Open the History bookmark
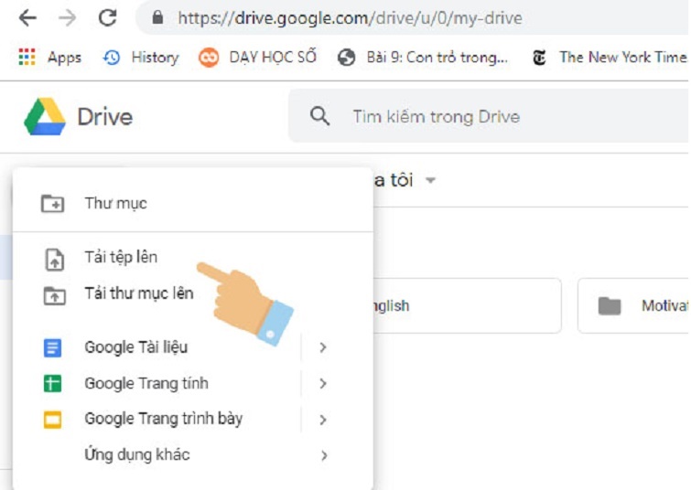The width and height of the screenshot is (691, 490). pyautogui.click(x=155, y=58)
